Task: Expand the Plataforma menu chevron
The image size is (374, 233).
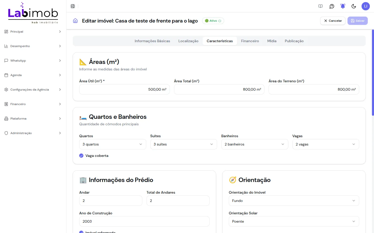Action: point(60,119)
